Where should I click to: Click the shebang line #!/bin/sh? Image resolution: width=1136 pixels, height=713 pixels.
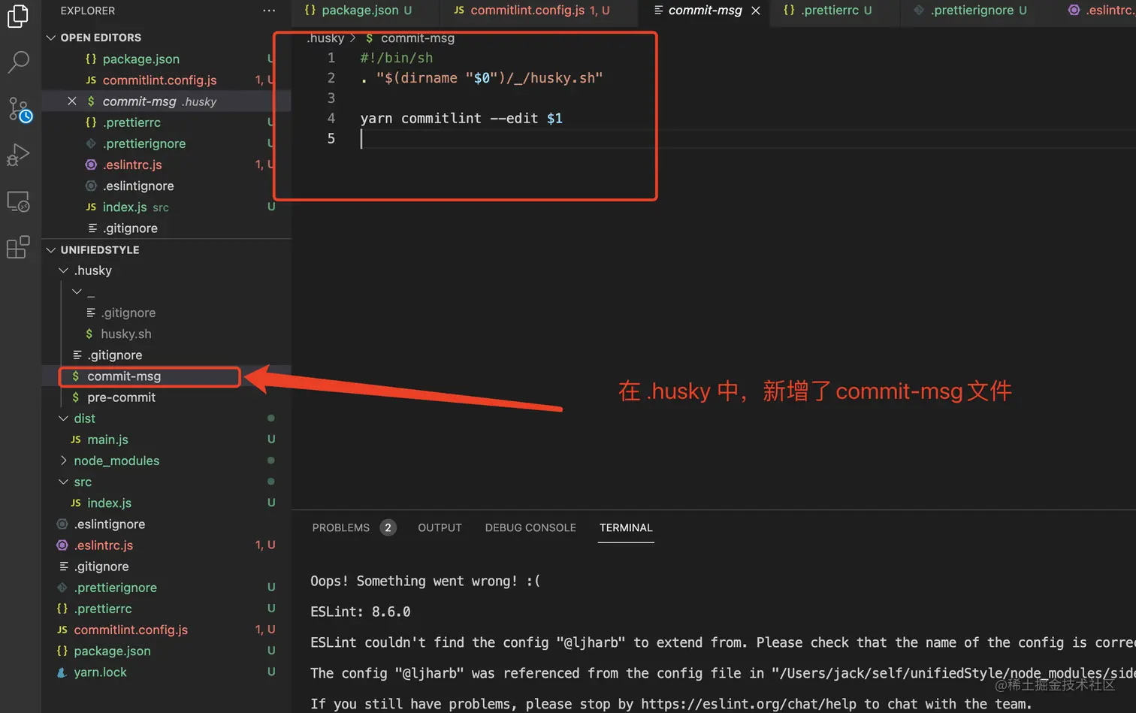[396, 58]
